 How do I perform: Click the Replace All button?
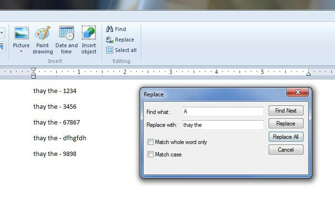tap(286, 137)
